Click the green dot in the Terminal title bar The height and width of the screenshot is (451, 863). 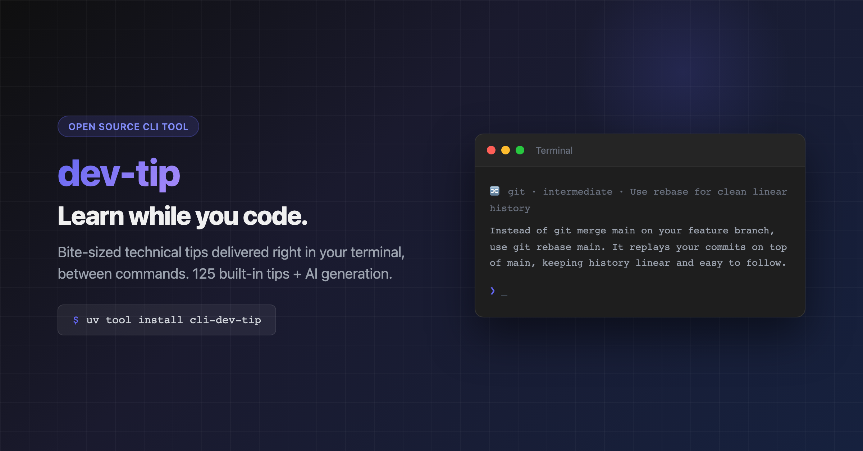520,150
